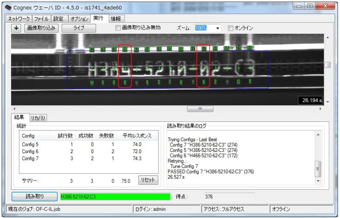Open ファイル tab

point(41,19)
